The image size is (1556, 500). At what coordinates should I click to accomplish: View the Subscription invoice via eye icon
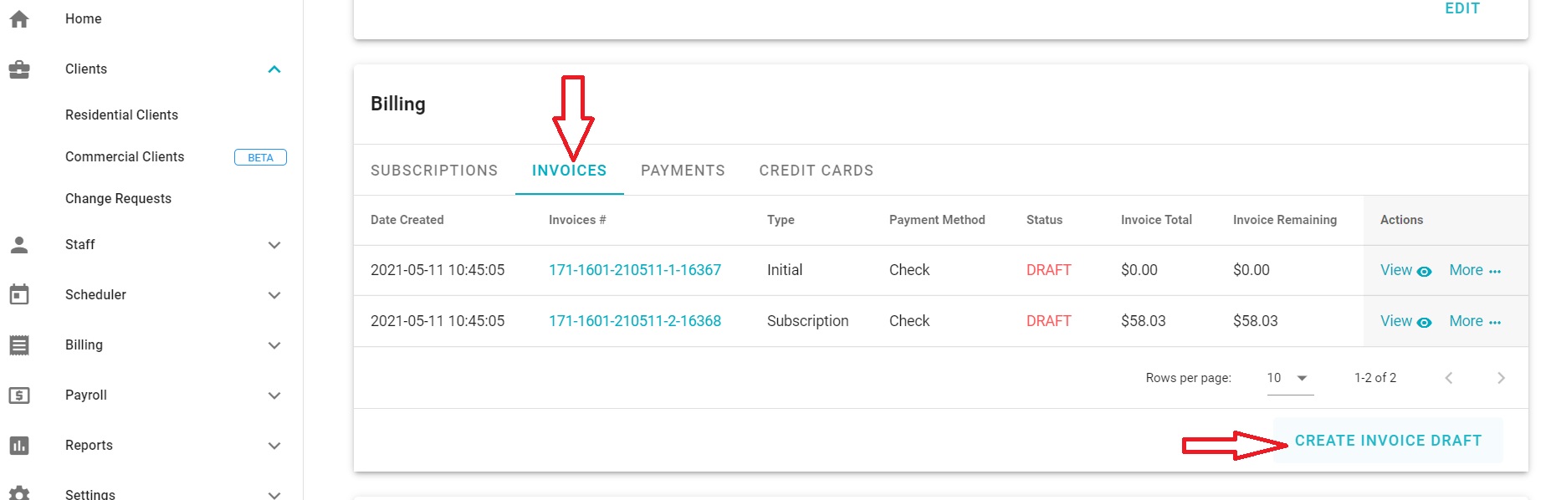point(1424,322)
